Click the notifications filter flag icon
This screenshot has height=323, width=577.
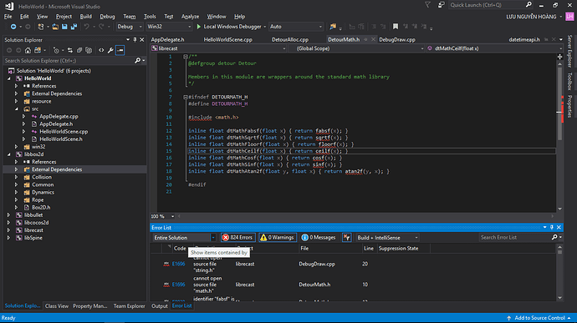click(x=427, y=5)
